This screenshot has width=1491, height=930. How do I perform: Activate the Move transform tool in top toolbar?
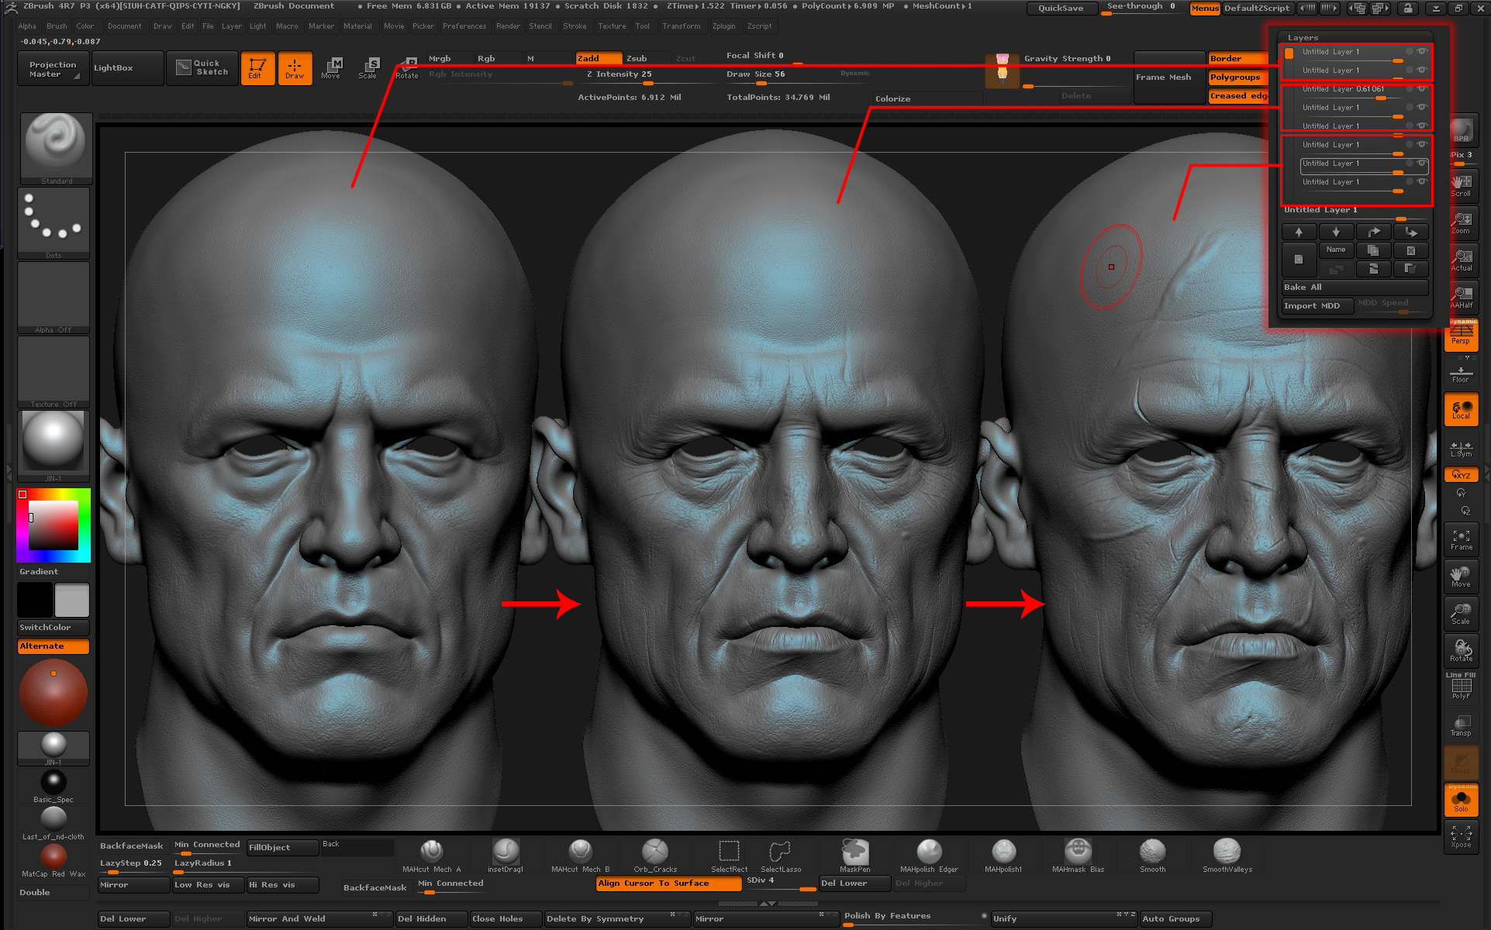point(331,68)
